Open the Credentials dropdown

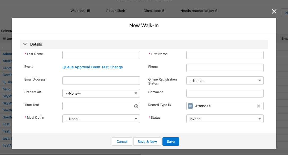coord(101,93)
